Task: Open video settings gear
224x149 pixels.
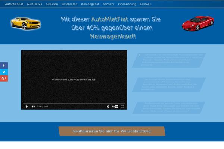Action: 108,107
